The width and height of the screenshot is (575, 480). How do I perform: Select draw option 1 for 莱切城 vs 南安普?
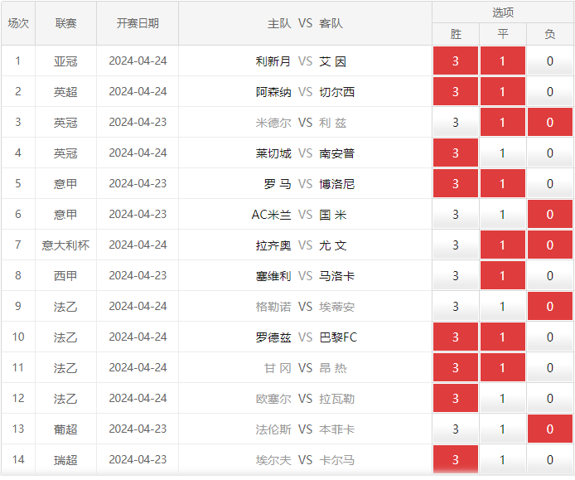tap(503, 153)
